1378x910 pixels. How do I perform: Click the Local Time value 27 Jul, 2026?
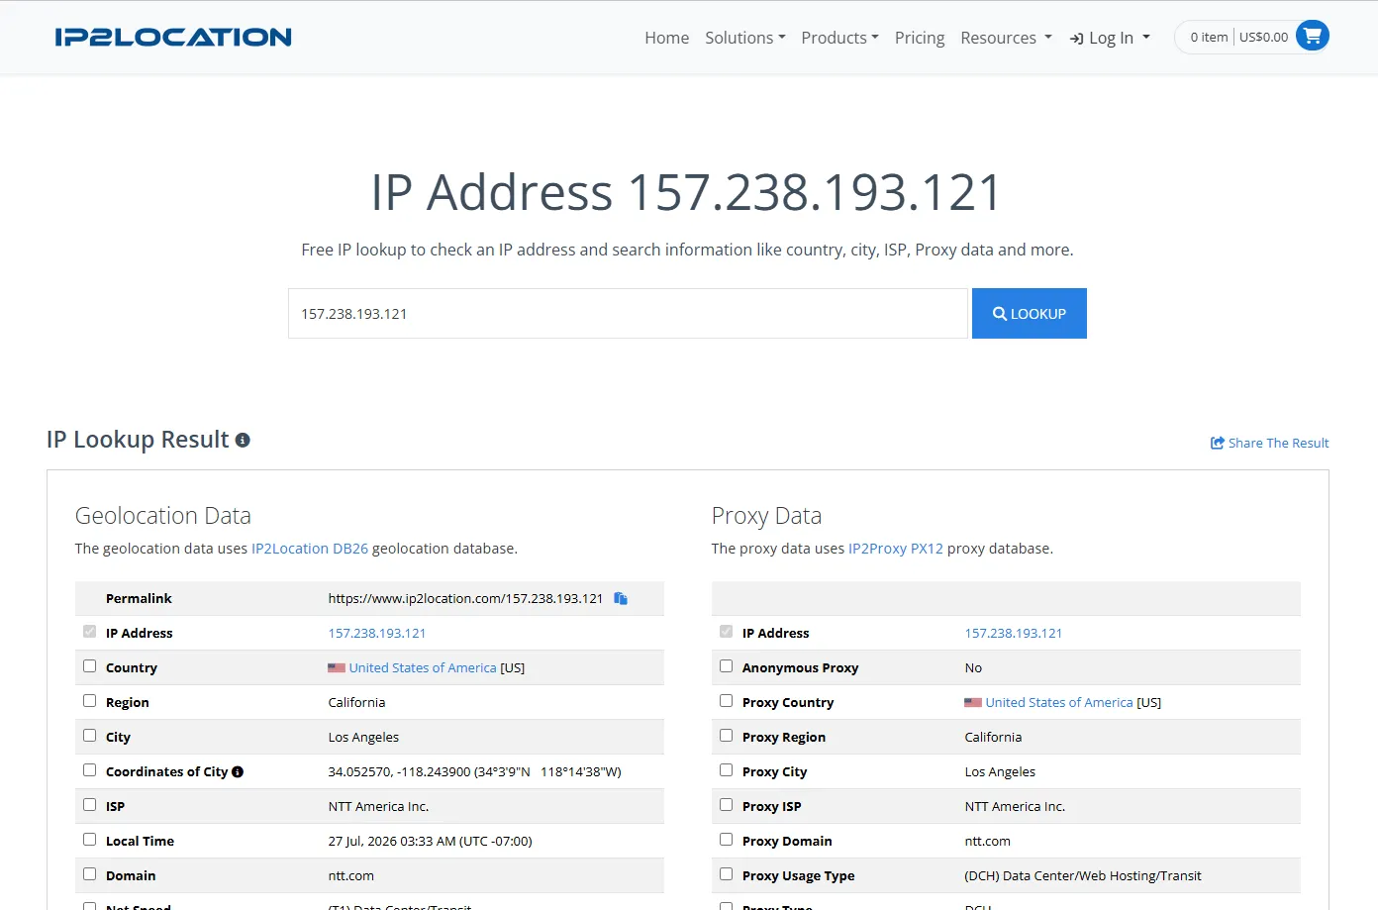pos(431,842)
